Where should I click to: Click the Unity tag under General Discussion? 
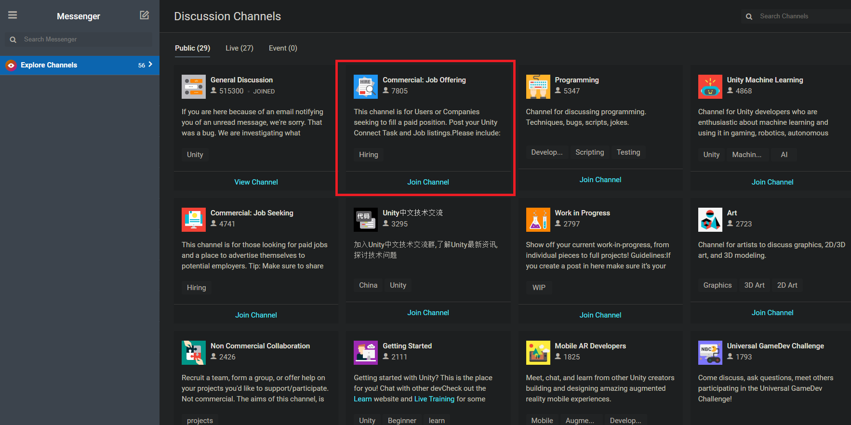[x=195, y=155]
